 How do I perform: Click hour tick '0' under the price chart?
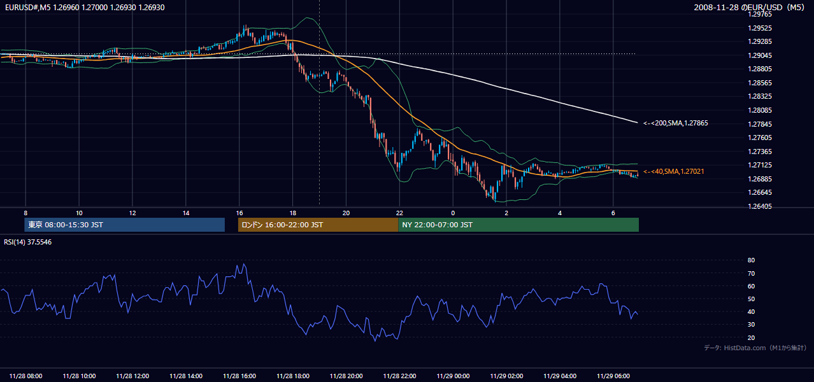(453, 212)
